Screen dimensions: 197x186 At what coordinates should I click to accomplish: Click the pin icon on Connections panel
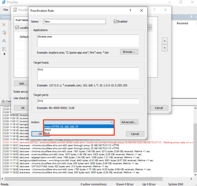[191, 17]
